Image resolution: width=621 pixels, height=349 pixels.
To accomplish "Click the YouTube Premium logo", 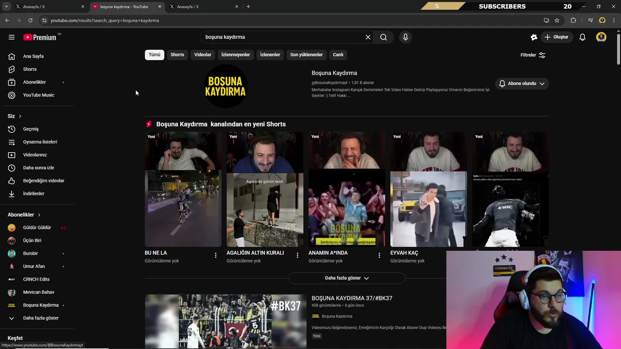I will 40,37.
